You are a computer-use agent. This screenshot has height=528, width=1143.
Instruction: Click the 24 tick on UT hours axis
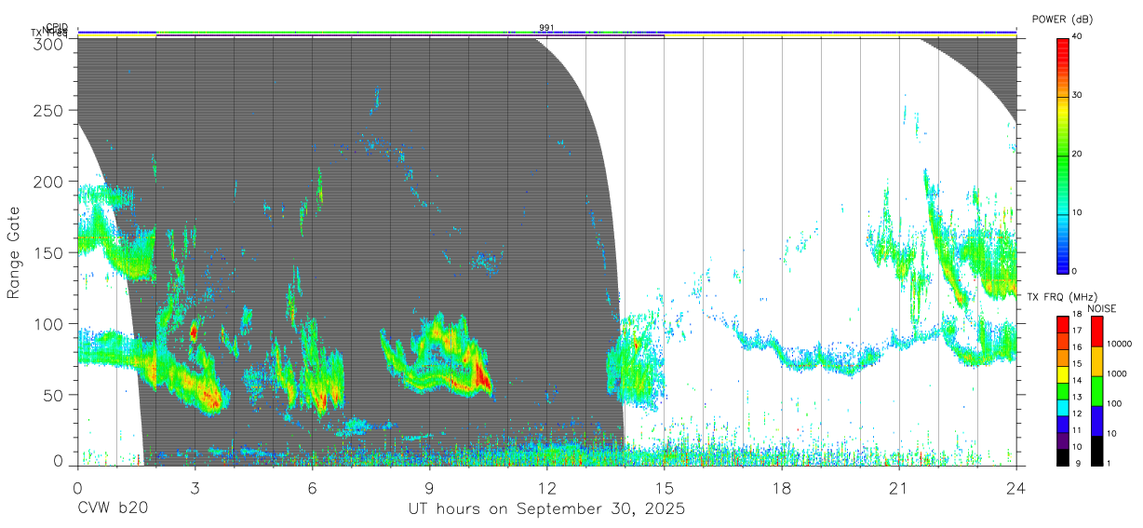(1016, 488)
